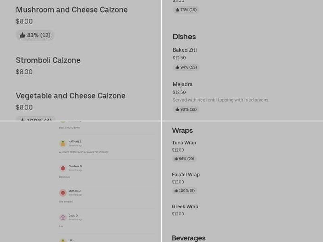Screen dimensions: 323x242
Task: Click Michelle Z.'s reviewer avatar
Action: tap(63, 192)
